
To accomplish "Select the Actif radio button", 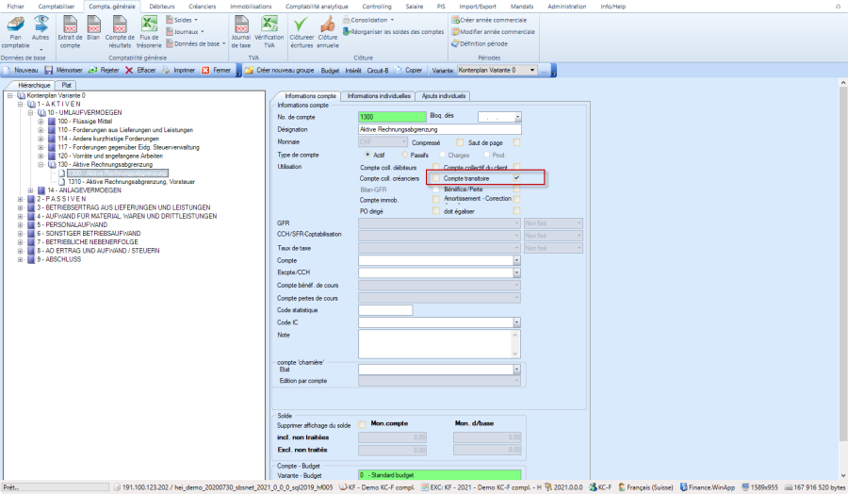I will (x=367, y=155).
